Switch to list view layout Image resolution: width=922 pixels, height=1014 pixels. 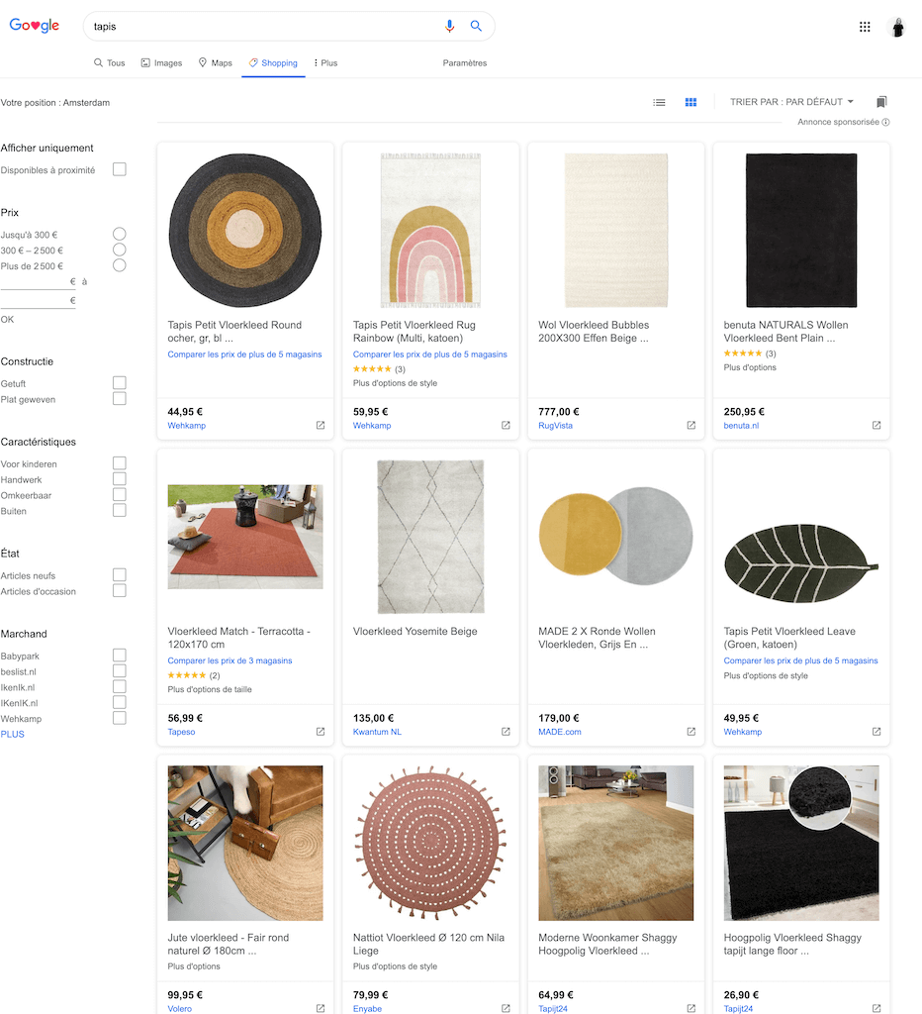(659, 102)
